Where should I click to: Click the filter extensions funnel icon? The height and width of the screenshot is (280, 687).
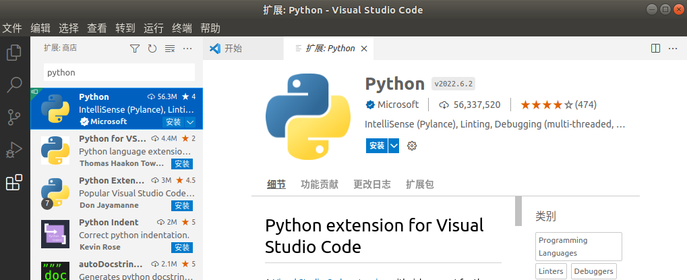[135, 49]
